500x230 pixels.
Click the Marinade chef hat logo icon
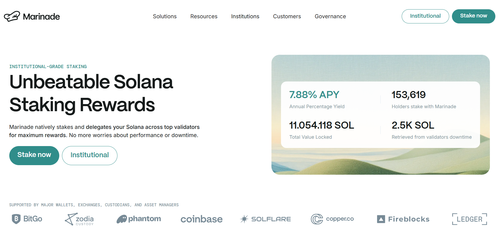point(12,16)
